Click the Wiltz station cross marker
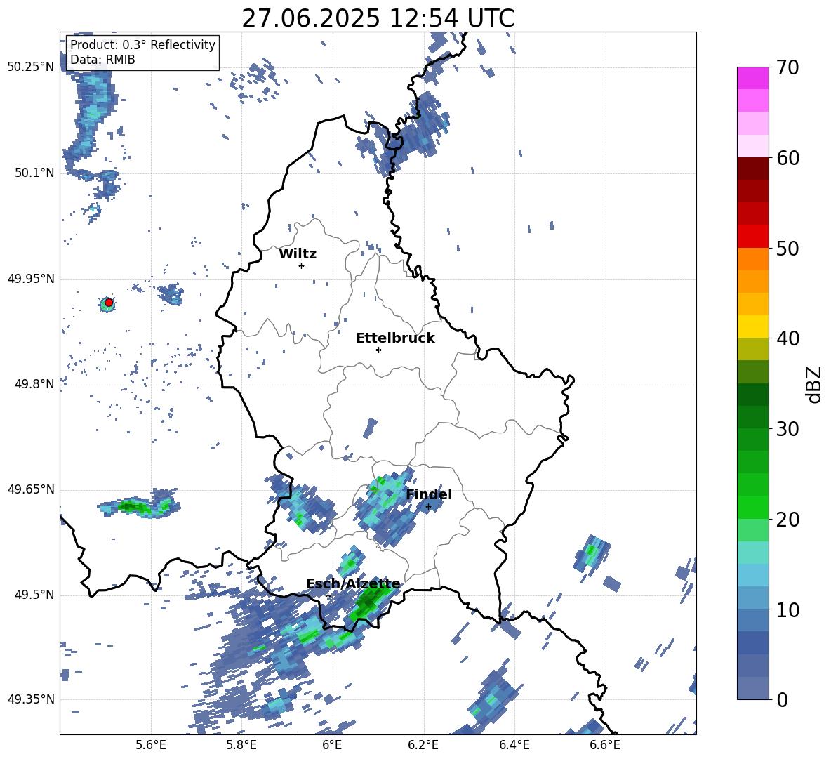The width and height of the screenshot is (831, 759). point(302,265)
